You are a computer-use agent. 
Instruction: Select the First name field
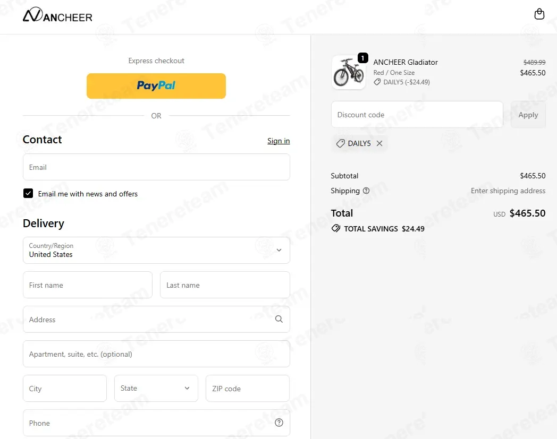click(88, 285)
